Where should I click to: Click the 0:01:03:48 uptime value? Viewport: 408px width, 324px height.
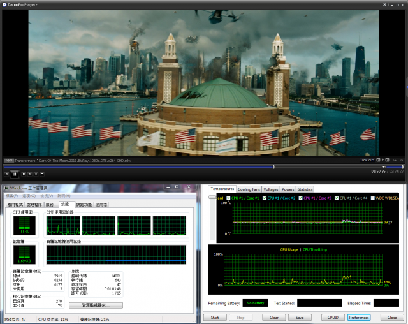(x=112, y=289)
